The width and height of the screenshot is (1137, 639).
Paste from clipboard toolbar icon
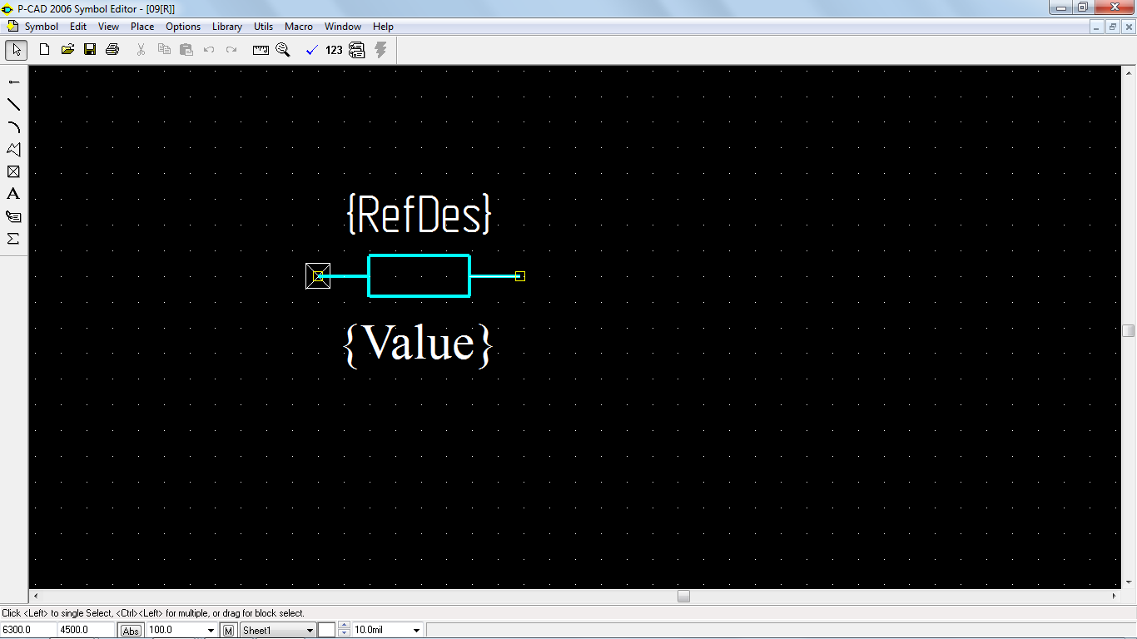(x=186, y=50)
